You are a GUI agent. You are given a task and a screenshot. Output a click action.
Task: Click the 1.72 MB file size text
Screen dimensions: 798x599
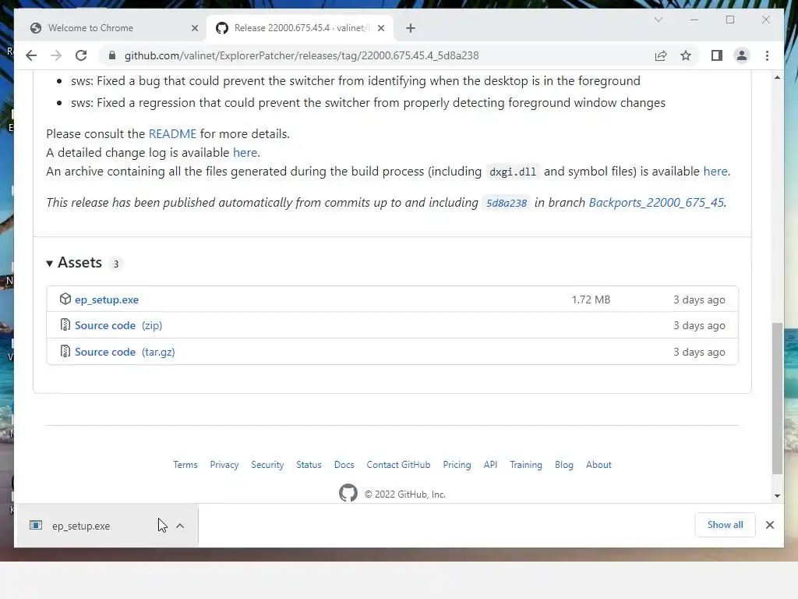coord(591,300)
